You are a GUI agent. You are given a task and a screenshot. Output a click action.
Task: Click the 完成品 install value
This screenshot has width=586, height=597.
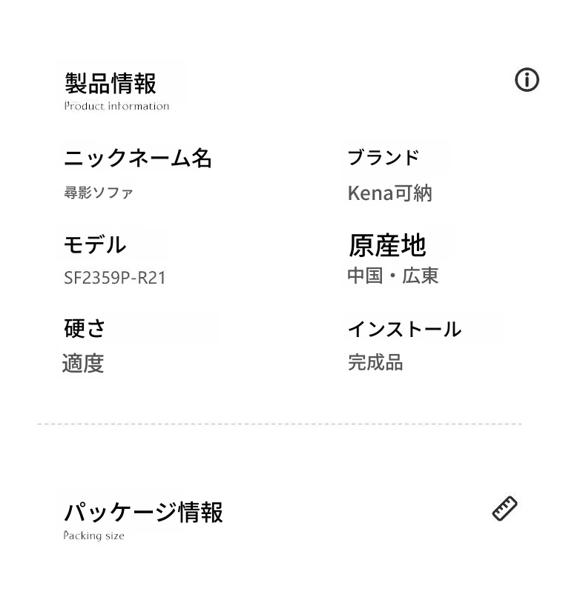pos(375,362)
